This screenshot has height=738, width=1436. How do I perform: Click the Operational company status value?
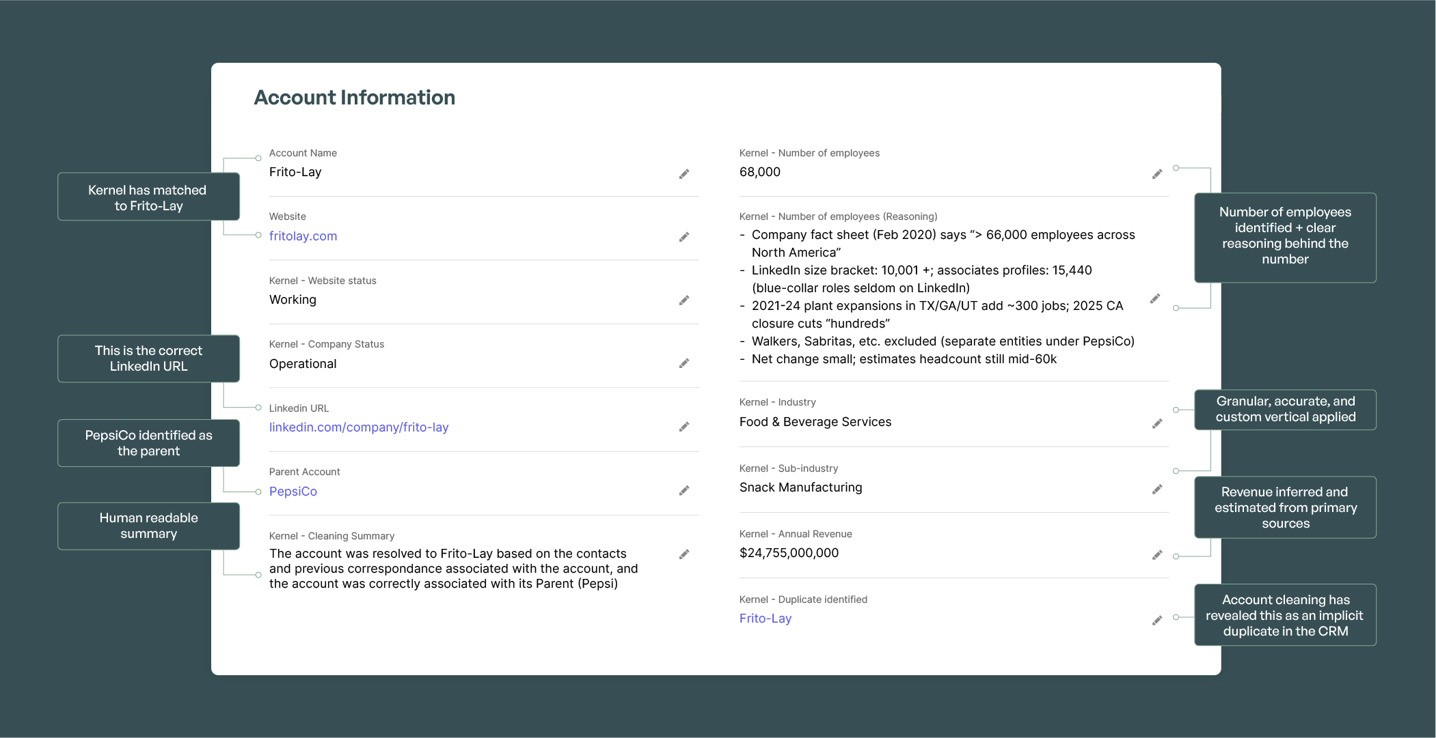click(303, 364)
